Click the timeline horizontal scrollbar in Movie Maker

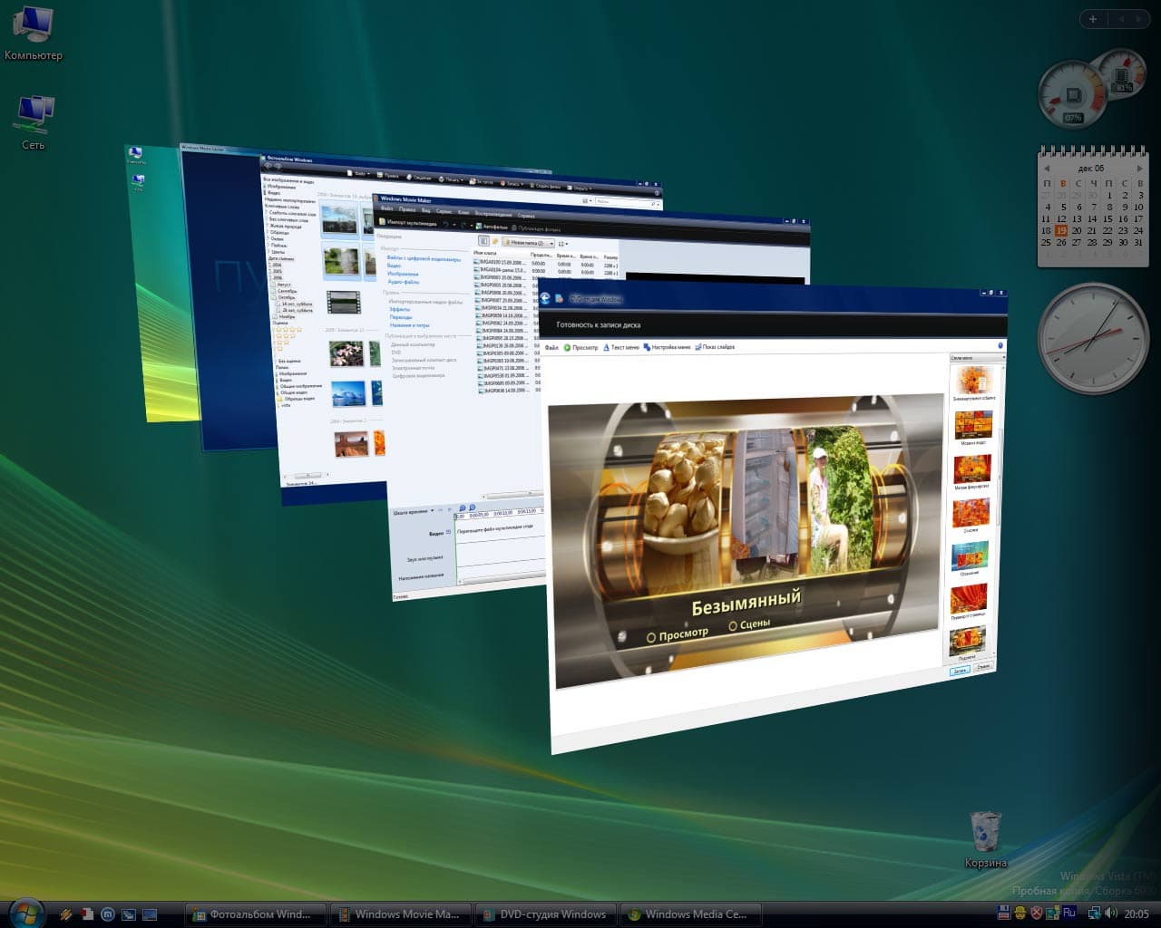499,577
